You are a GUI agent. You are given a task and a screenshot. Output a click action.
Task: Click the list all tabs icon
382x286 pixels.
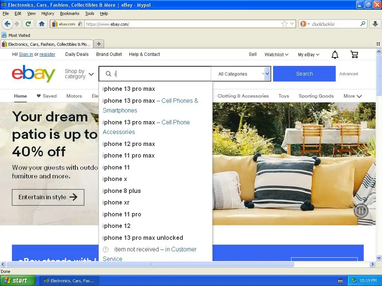(378, 44)
